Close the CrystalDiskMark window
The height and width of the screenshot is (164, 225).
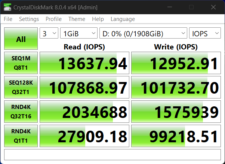[213, 7]
